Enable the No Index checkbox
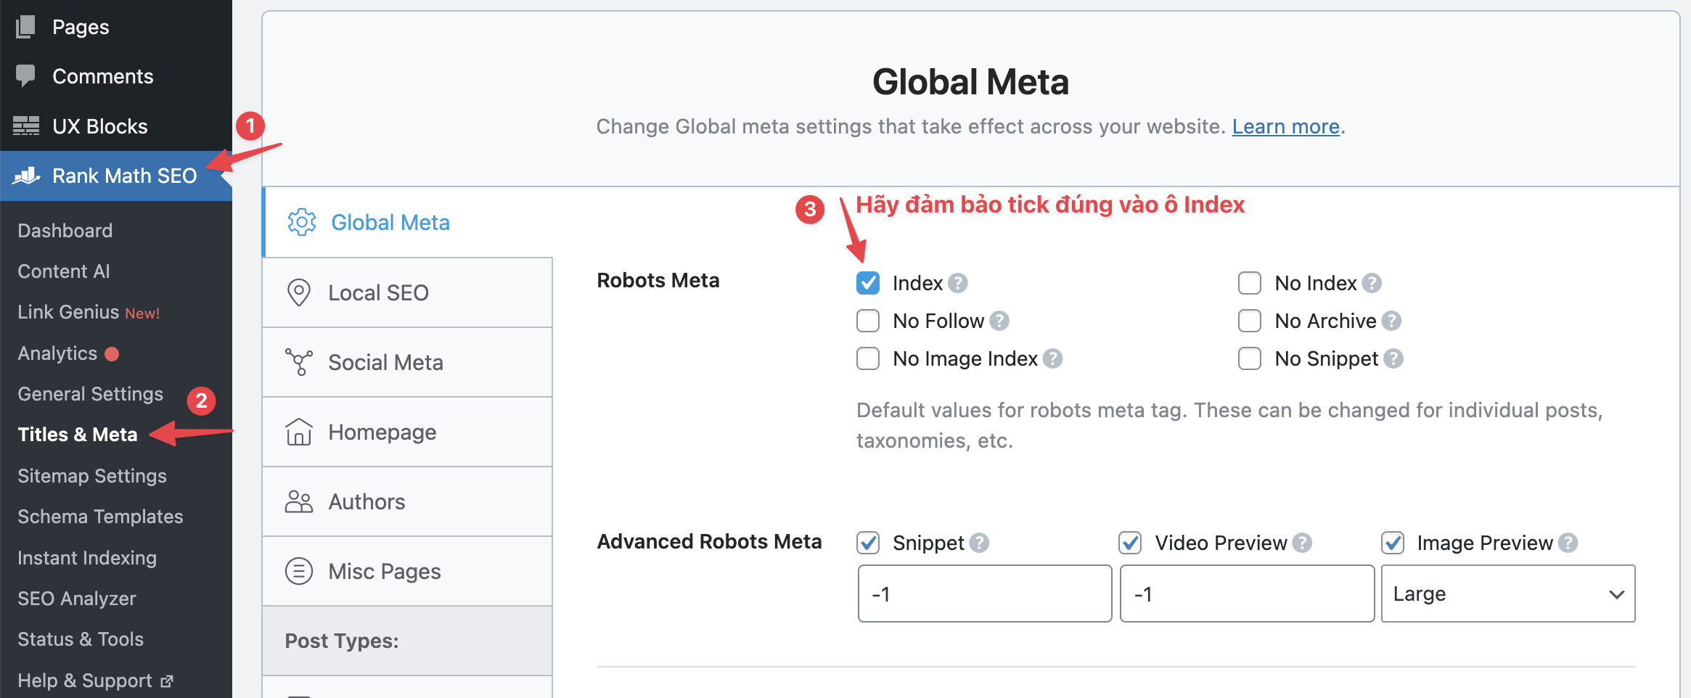Screen dimensions: 1691x698 pos(1249,283)
